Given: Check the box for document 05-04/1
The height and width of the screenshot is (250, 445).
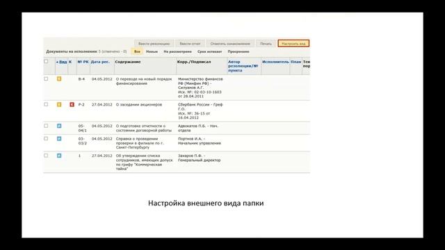Looking at the screenshot, I should click(46, 126).
